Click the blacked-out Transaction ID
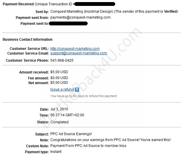 pos(95,4)
